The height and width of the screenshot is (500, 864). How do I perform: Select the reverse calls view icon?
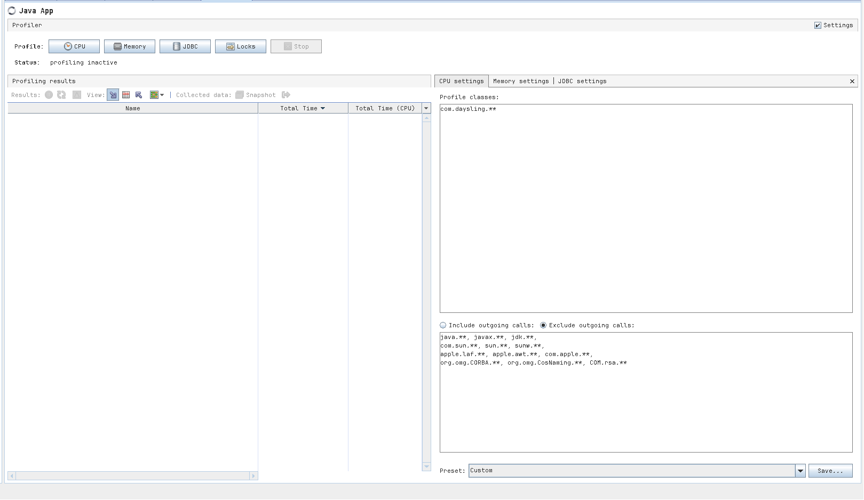click(139, 95)
